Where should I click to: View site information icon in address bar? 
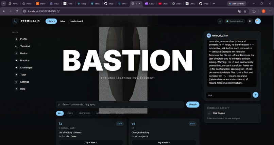tap(24, 11)
